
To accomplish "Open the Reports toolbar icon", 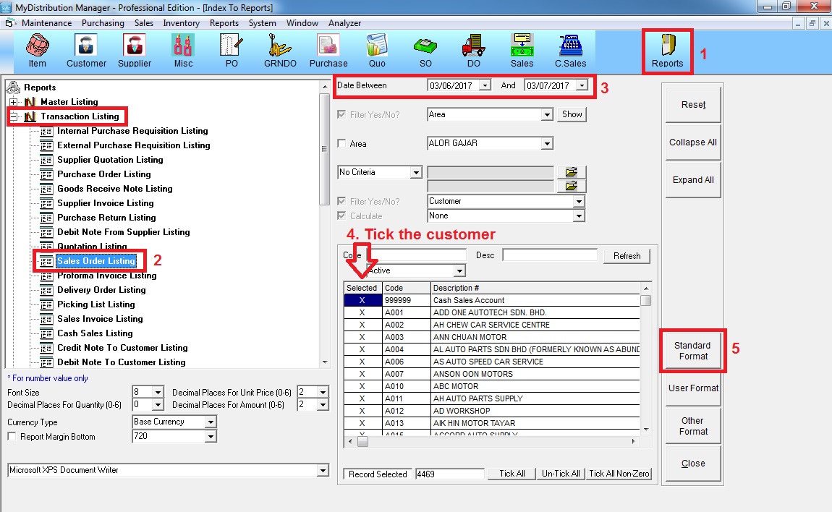I will [x=667, y=51].
